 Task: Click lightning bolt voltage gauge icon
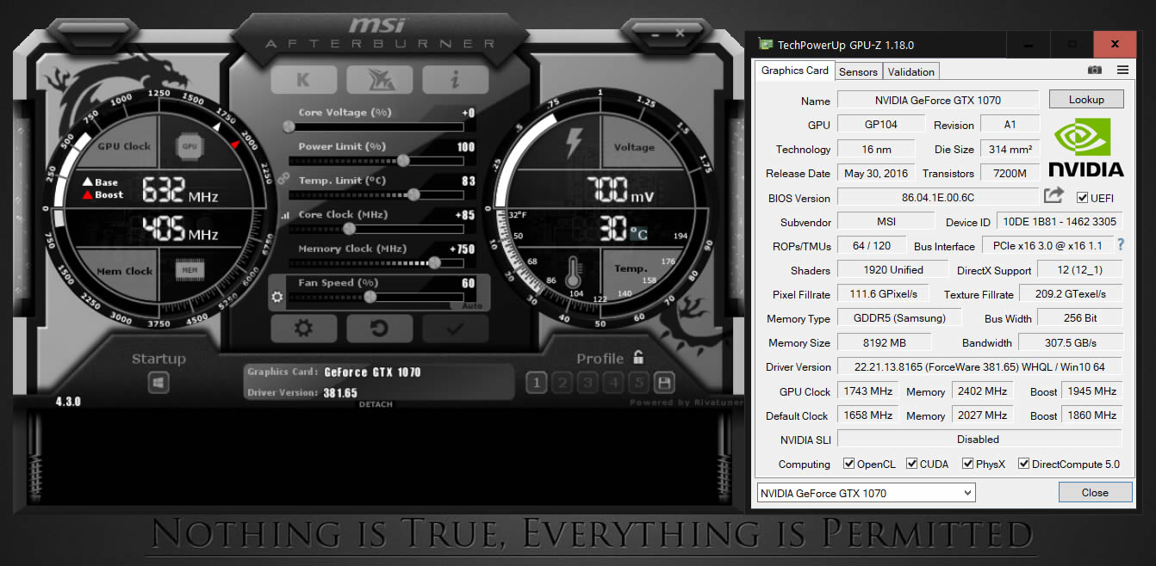[573, 144]
